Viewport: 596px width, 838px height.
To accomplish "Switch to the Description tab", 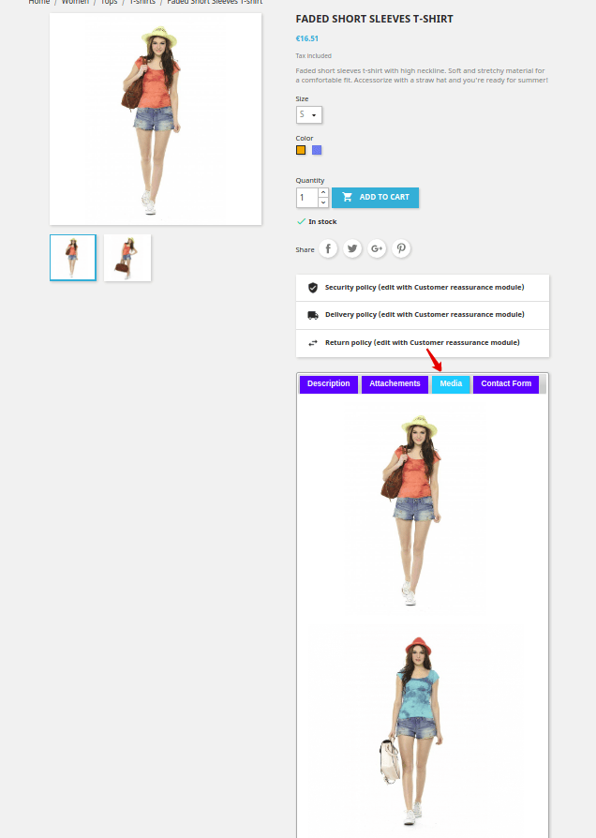I will [x=328, y=383].
